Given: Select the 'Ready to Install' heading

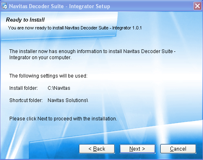Looking at the screenshot, I should [x=25, y=20].
